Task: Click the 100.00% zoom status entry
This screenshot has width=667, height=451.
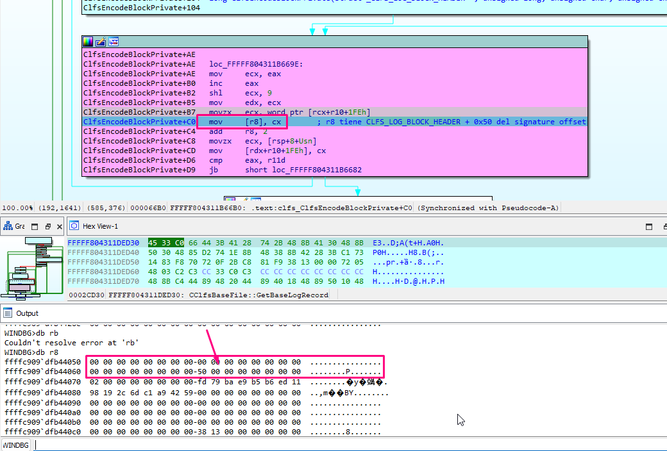Action: tap(17, 208)
